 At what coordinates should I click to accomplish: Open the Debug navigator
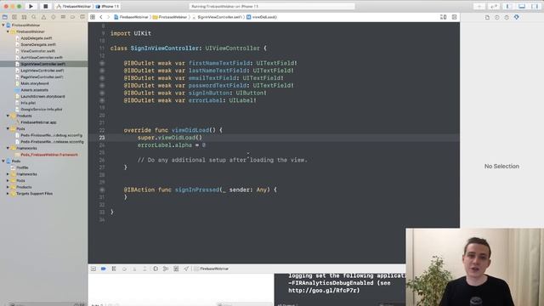click(63, 17)
